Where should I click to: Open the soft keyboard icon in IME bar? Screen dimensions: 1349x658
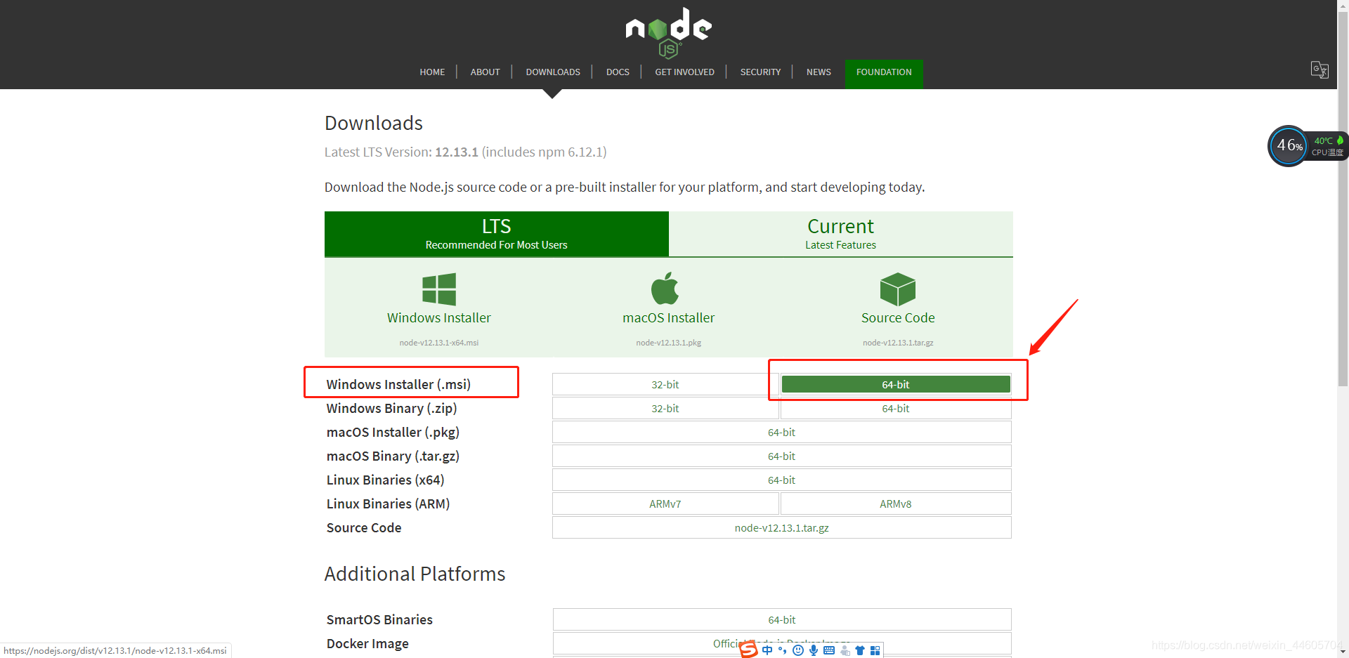[829, 650]
